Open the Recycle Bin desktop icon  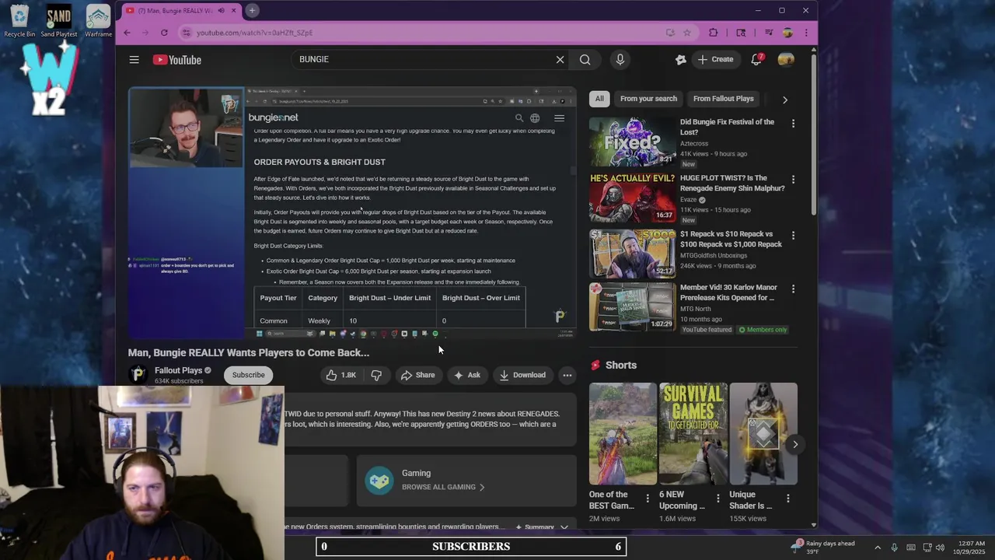pos(19,21)
